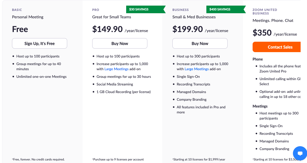The width and height of the screenshot is (307, 163).
Task: Click the $350 Zoom United price
Action: tap(262, 33)
